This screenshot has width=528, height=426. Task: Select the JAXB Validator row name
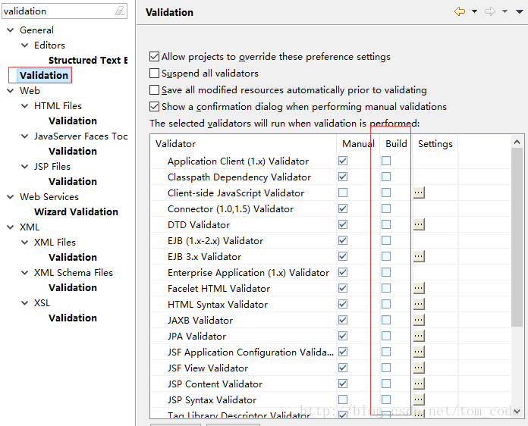coord(200,320)
